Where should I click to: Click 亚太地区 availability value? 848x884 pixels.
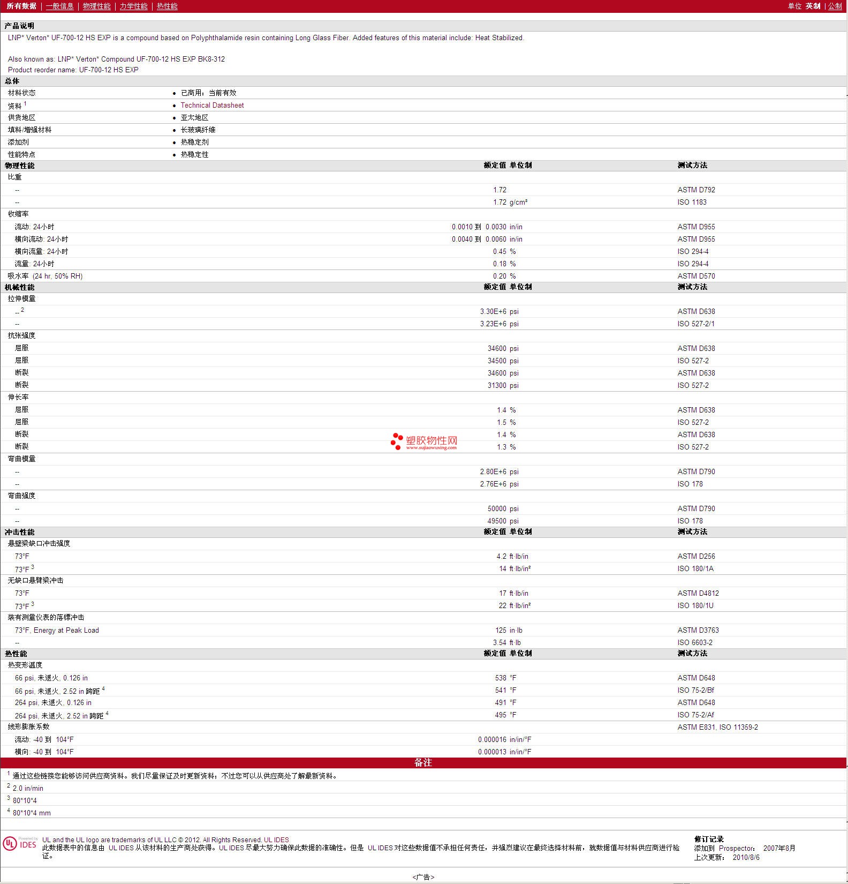point(194,117)
